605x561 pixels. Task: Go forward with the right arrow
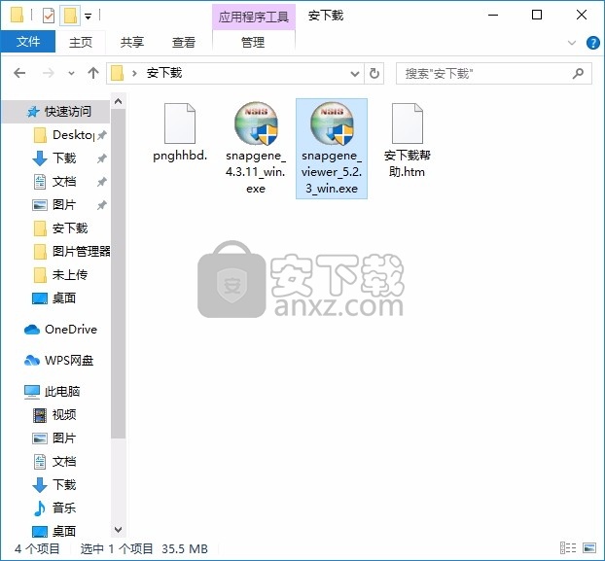pos(49,73)
